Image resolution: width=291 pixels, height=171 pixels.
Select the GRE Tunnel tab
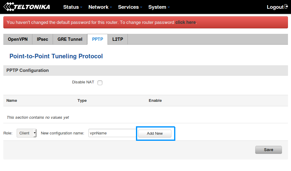pyautogui.click(x=70, y=39)
